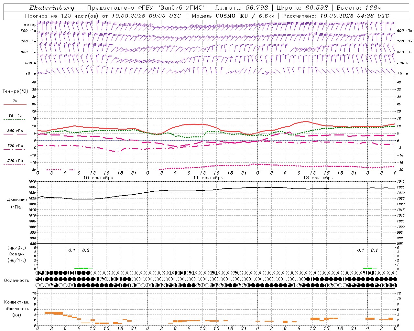Image resolution: width=414 pixels, height=331 pixels.
Task: Click the Td 2м dew point legend entry
Action: click(15, 116)
